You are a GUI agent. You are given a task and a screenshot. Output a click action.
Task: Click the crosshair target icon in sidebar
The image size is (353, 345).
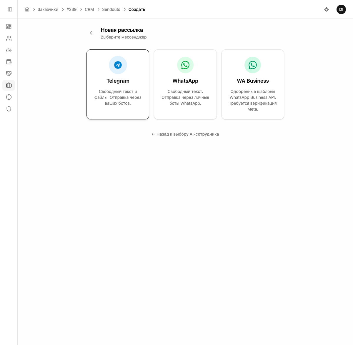coord(9,97)
